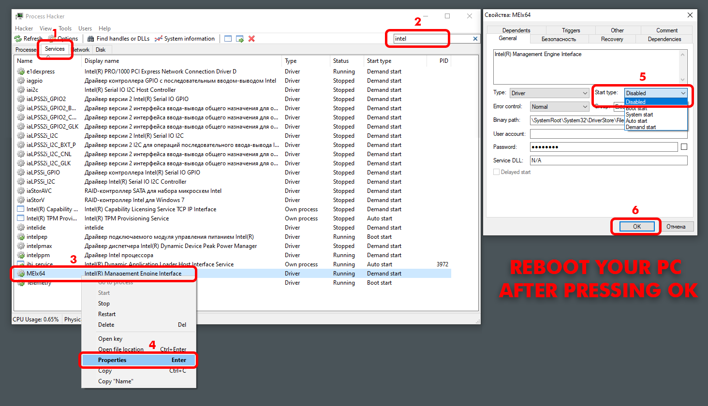Click the Service DLL field showing N/A
Screen dimensions: 708x406
(x=609, y=160)
